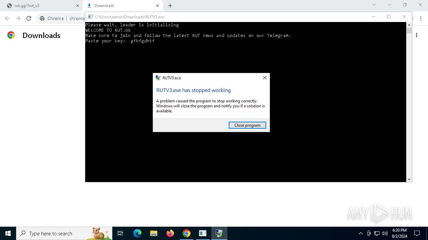This screenshot has width=428, height=240.
Task: Open network settings tray icon
Action: 377,233
